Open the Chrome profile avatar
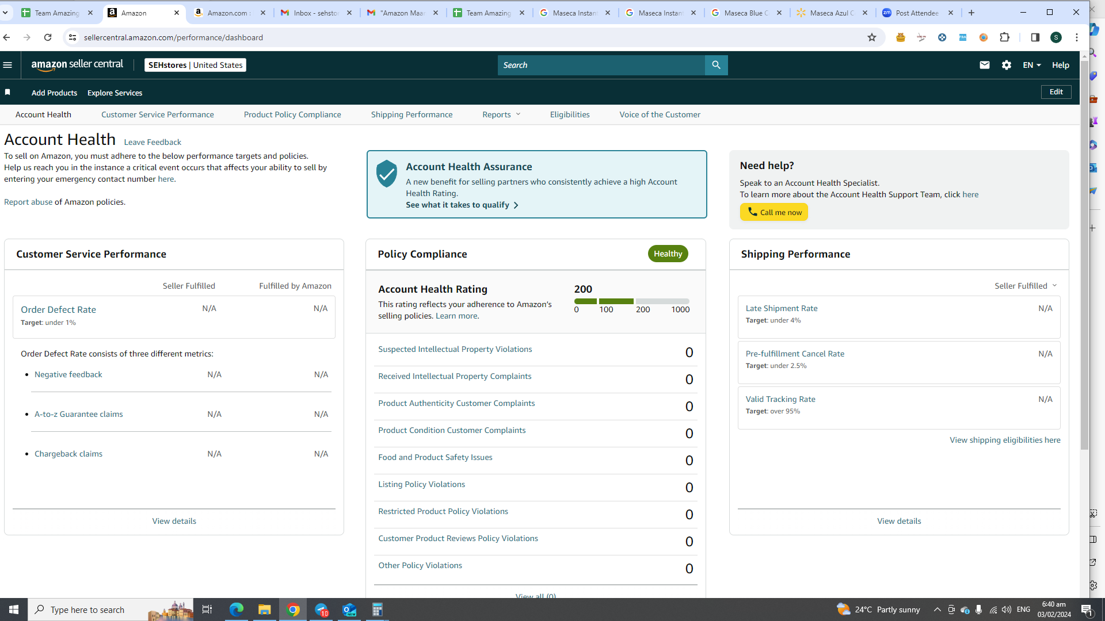 1056,37
